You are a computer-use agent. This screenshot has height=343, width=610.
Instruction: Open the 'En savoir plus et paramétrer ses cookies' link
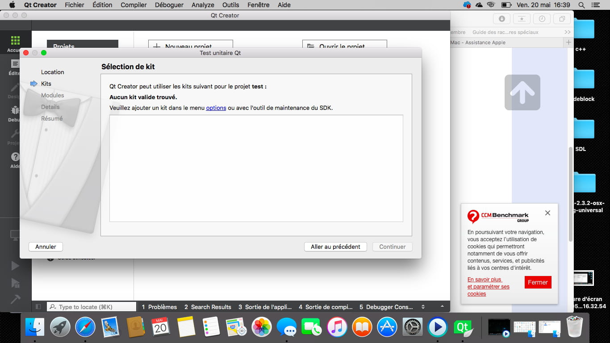click(x=489, y=287)
